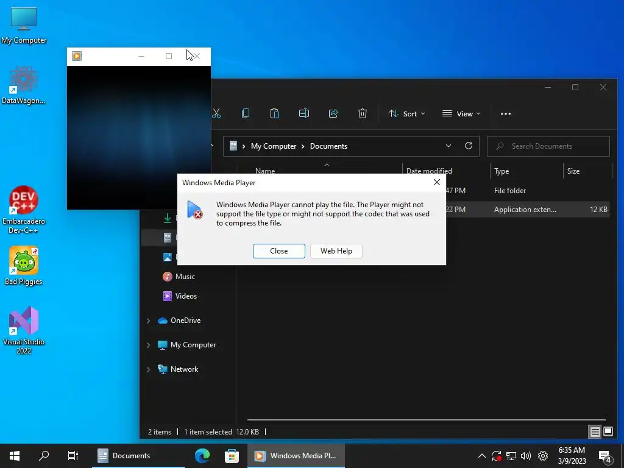Open the clock showing 6:35 AM
624x468 pixels.
coord(572,456)
